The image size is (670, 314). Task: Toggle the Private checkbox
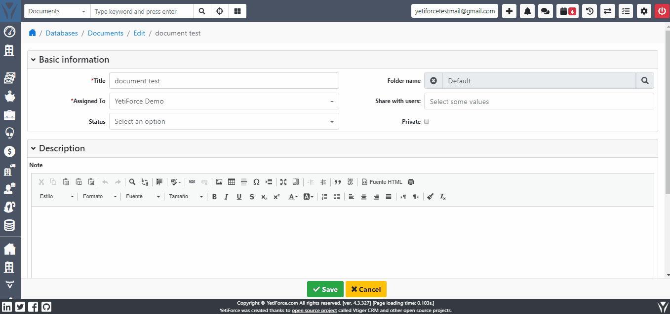427,121
